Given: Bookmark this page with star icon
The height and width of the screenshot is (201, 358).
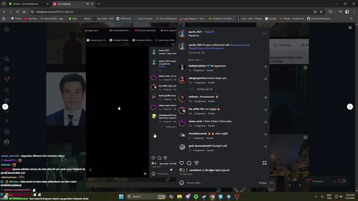Looking at the screenshot, I should click(x=321, y=12).
